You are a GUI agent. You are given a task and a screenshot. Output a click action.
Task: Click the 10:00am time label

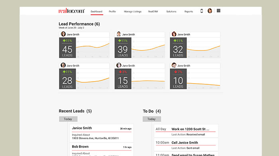click(162, 143)
